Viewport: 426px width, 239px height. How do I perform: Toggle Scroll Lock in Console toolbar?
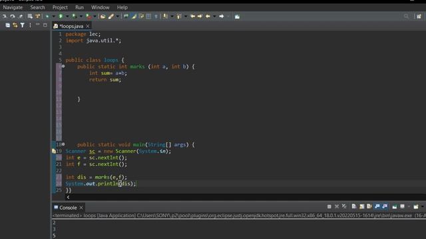pos(362,206)
